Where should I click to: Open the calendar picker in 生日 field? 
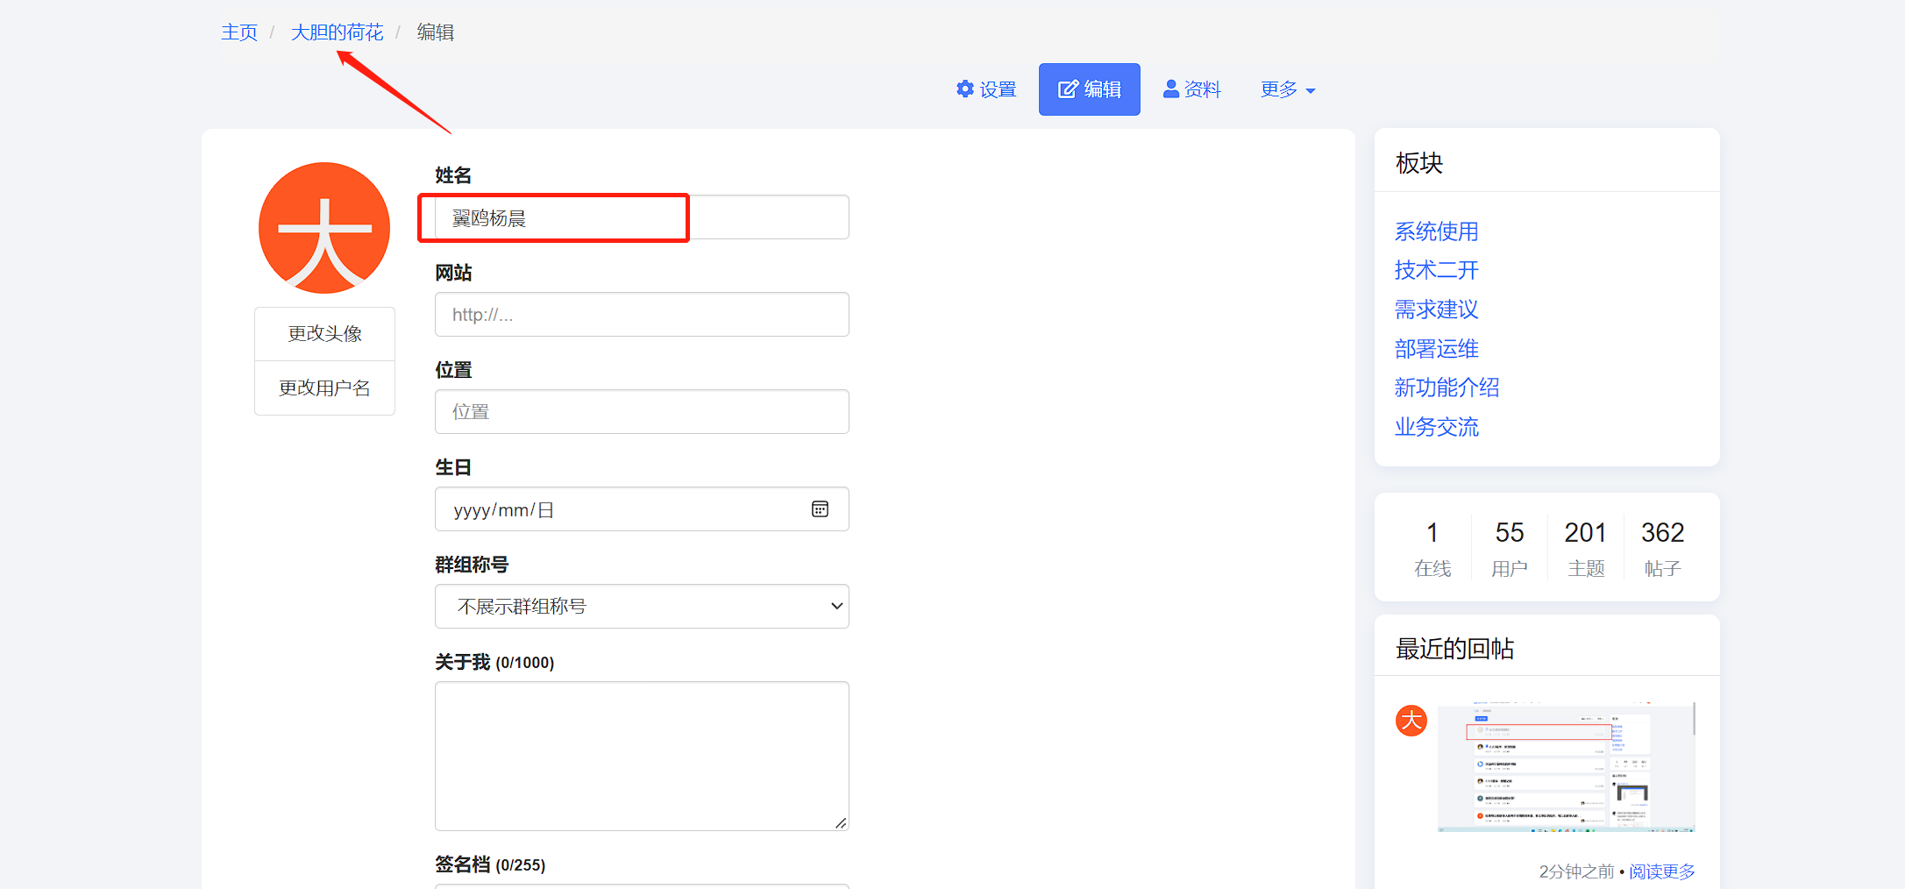(x=820, y=509)
